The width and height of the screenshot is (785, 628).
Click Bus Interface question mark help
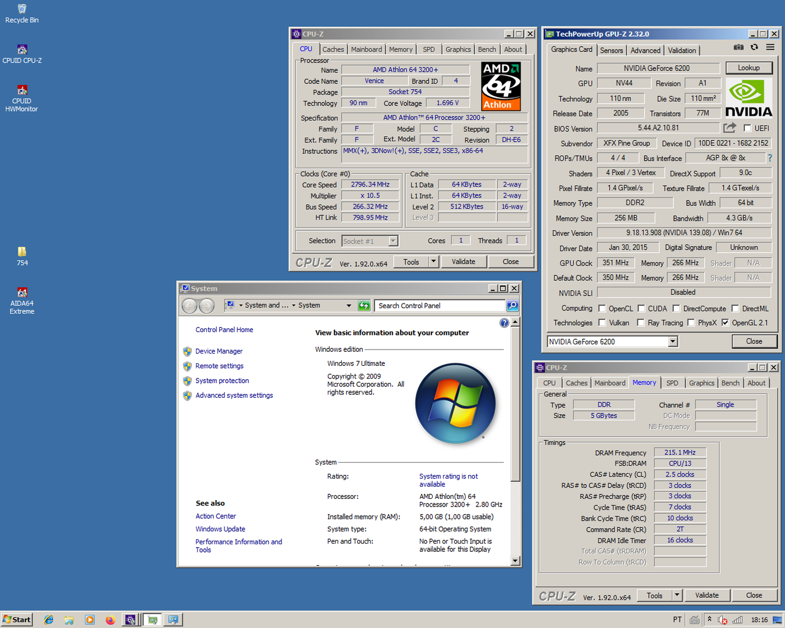(x=770, y=158)
